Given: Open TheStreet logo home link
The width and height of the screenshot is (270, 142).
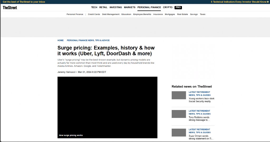Looking at the screenshot, I should coord(10,8).
